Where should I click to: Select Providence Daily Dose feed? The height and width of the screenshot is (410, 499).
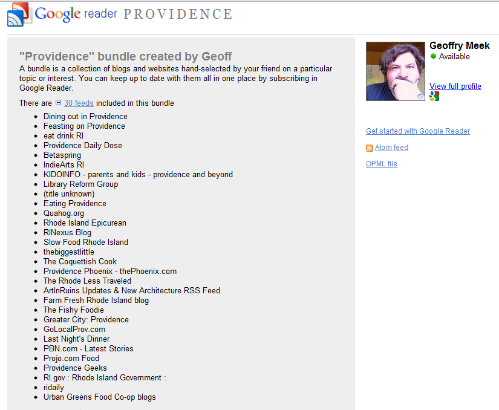tap(82, 146)
